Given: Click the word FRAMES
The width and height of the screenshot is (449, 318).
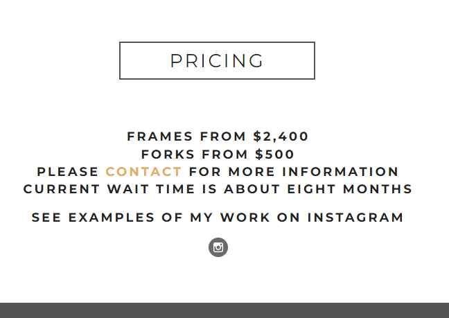Looking at the screenshot, I should click(x=160, y=136).
